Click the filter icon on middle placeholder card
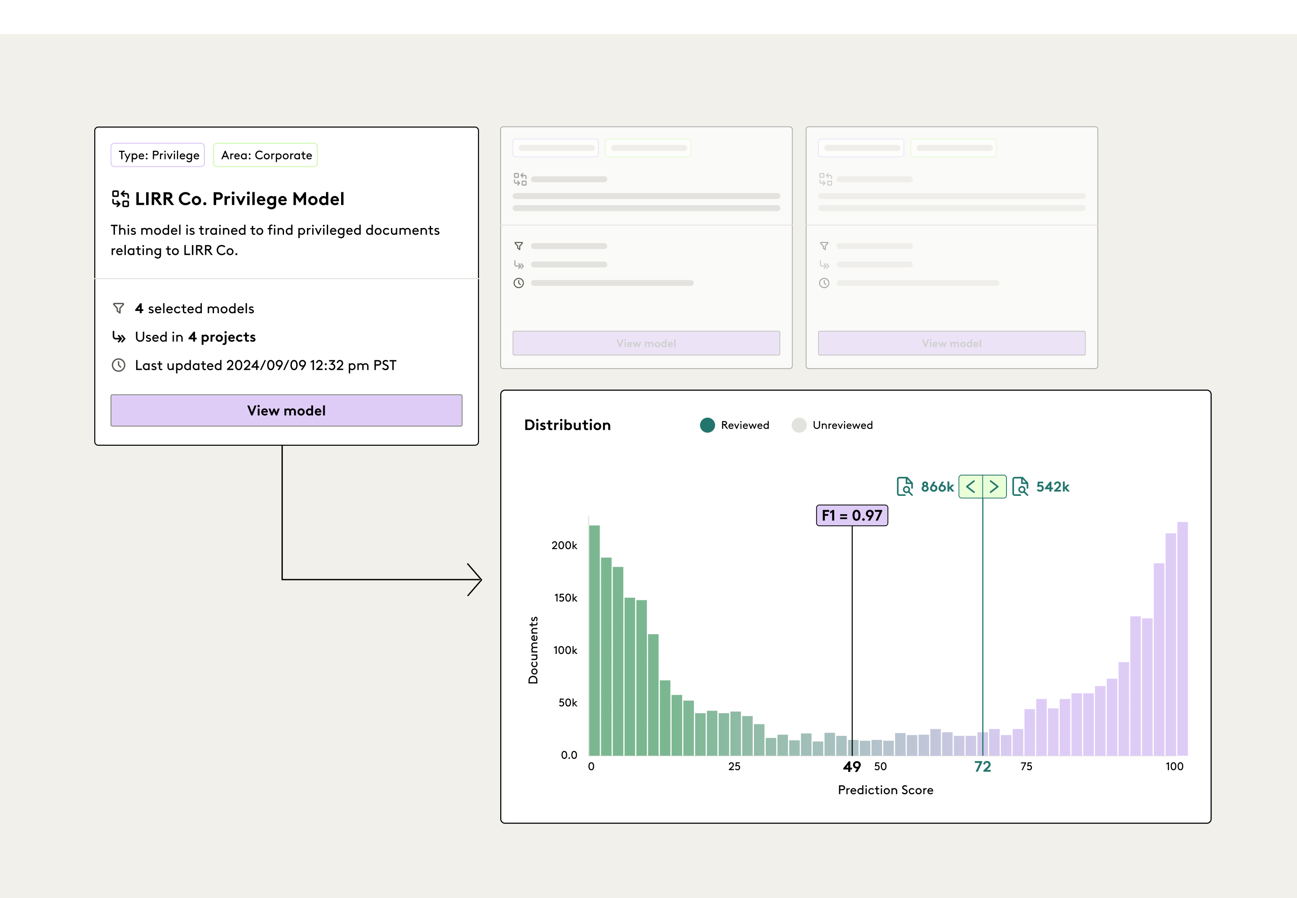This screenshot has width=1297, height=898. [519, 246]
